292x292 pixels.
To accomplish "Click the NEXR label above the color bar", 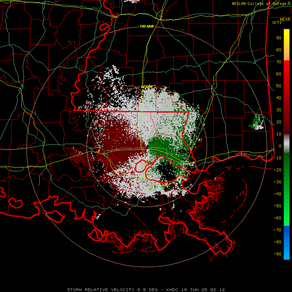I will (285, 19).
